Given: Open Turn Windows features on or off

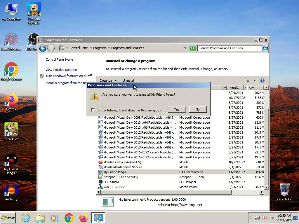Looking at the screenshot, I should click(x=69, y=76).
